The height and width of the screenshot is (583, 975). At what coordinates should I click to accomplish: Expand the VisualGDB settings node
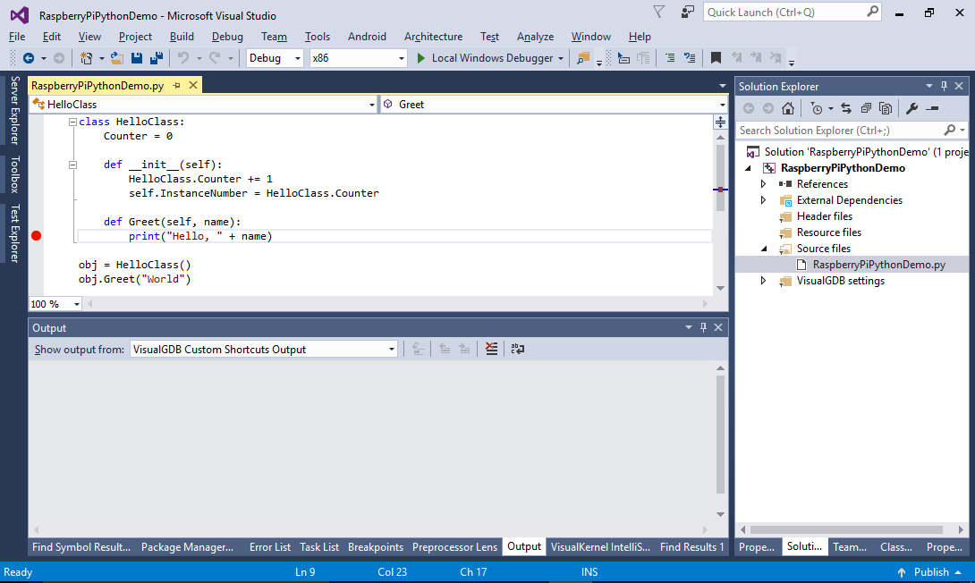coord(764,281)
